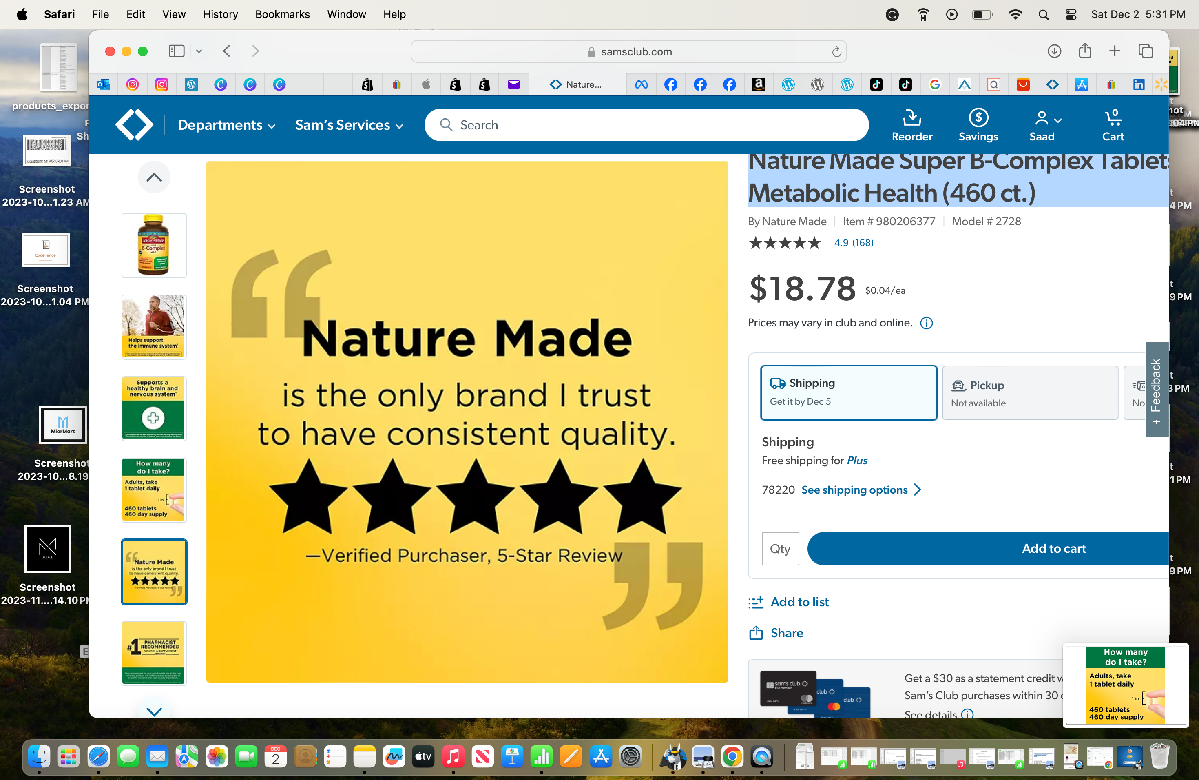Switch to the Amazon tab
The height and width of the screenshot is (780, 1199).
tap(758, 84)
